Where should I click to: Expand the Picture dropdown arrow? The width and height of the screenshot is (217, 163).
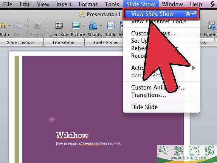pyautogui.click(x=84, y=26)
